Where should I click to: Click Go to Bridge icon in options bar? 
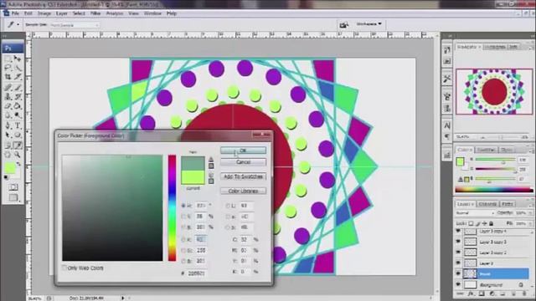343,24
